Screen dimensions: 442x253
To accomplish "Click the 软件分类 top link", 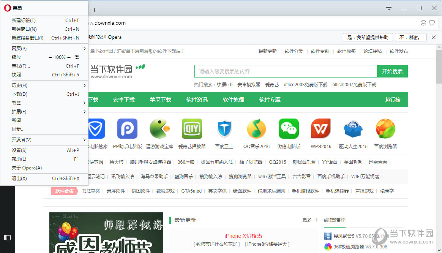I will [294, 51].
